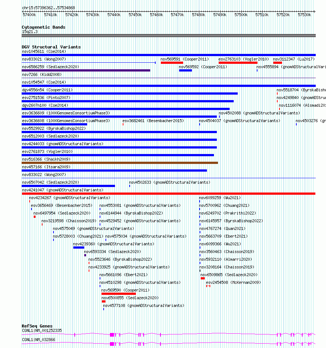Select the 57500k ruler tick label
326x348 pixels.
[241, 15]
